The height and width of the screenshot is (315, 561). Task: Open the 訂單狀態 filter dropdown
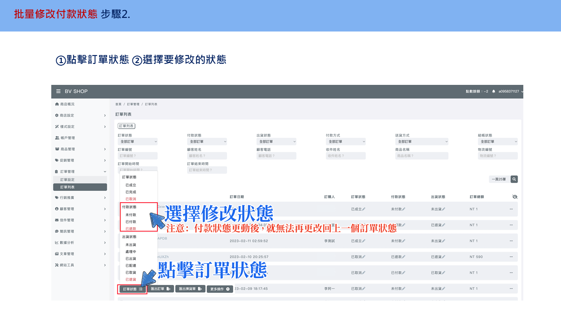pyautogui.click(x=138, y=142)
